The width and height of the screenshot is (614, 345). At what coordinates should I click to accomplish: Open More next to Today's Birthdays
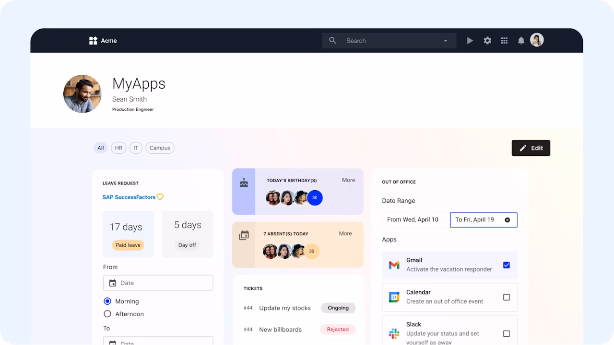coord(348,180)
